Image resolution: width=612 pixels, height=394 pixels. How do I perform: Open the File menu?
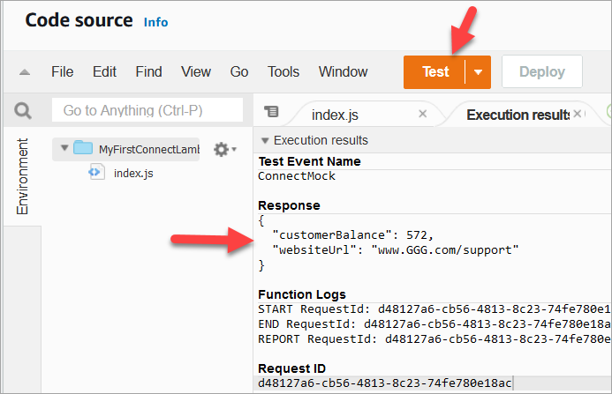[62, 72]
